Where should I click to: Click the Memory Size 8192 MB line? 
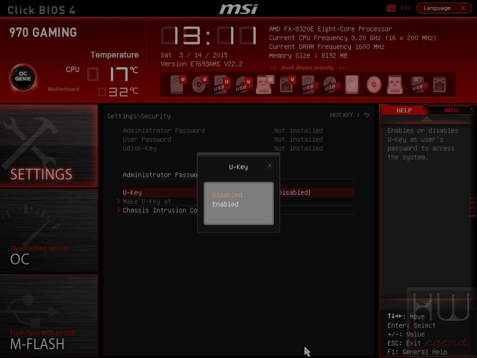[308, 56]
